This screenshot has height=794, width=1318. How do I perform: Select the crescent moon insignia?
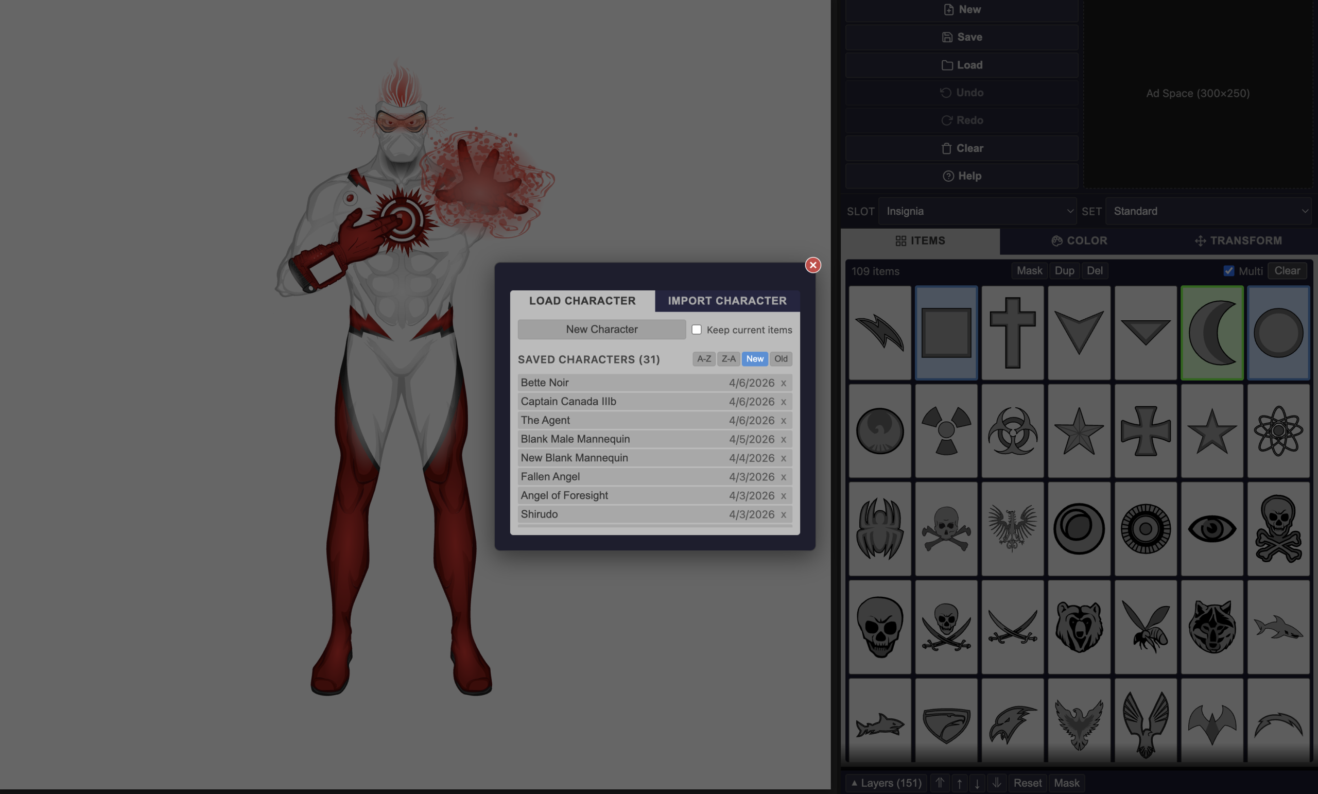(1212, 332)
